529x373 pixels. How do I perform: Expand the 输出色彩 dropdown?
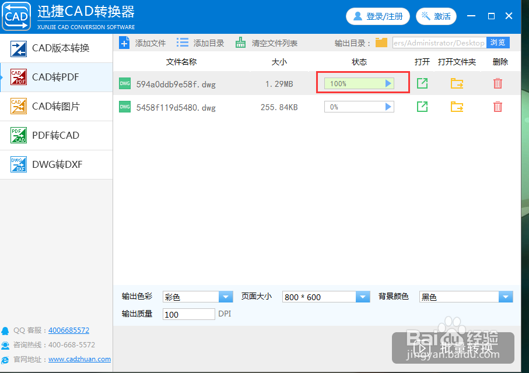pos(226,297)
